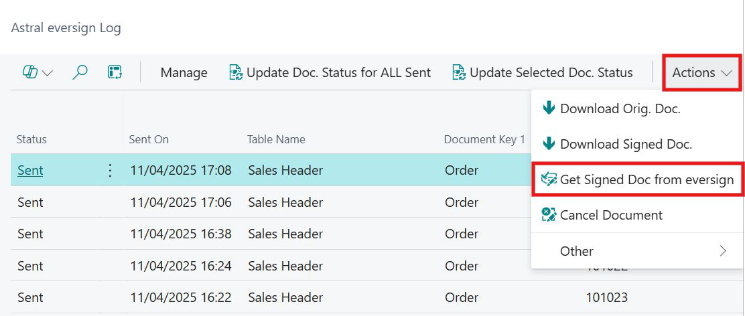Choose Get Signed Doc from eversign
This screenshot has height=316, width=745.
(637, 179)
